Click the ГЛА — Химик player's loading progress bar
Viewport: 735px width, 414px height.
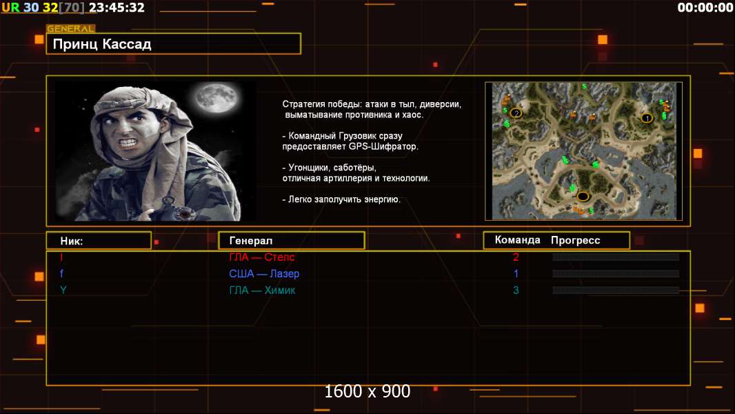pos(616,290)
